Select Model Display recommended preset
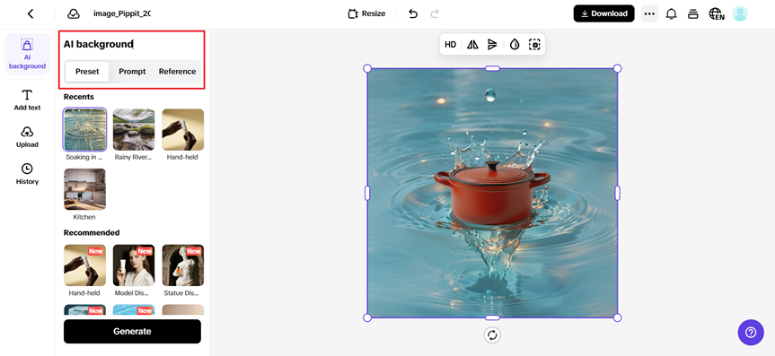 (134, 265)
